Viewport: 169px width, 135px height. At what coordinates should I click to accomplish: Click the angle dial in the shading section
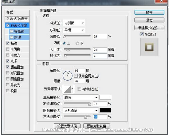coord(67,76)
